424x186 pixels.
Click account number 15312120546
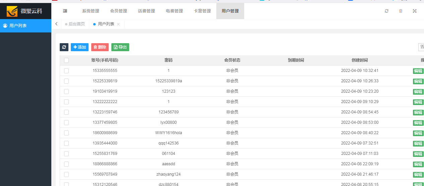tap(105, 184)
